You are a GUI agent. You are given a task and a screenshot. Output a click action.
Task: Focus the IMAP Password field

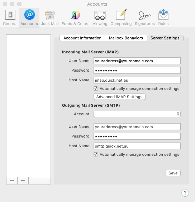pos(137,70)
